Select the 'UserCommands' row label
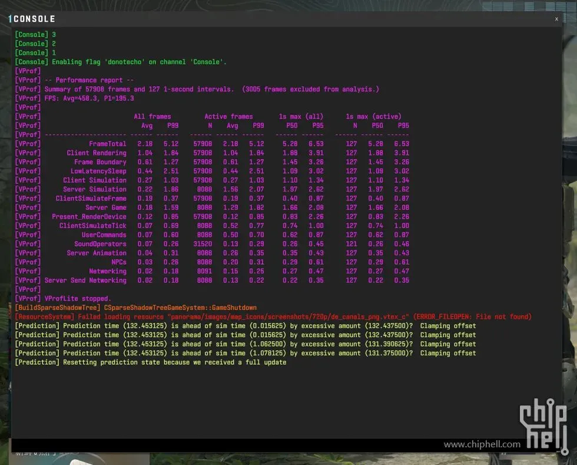 (104, 235)
